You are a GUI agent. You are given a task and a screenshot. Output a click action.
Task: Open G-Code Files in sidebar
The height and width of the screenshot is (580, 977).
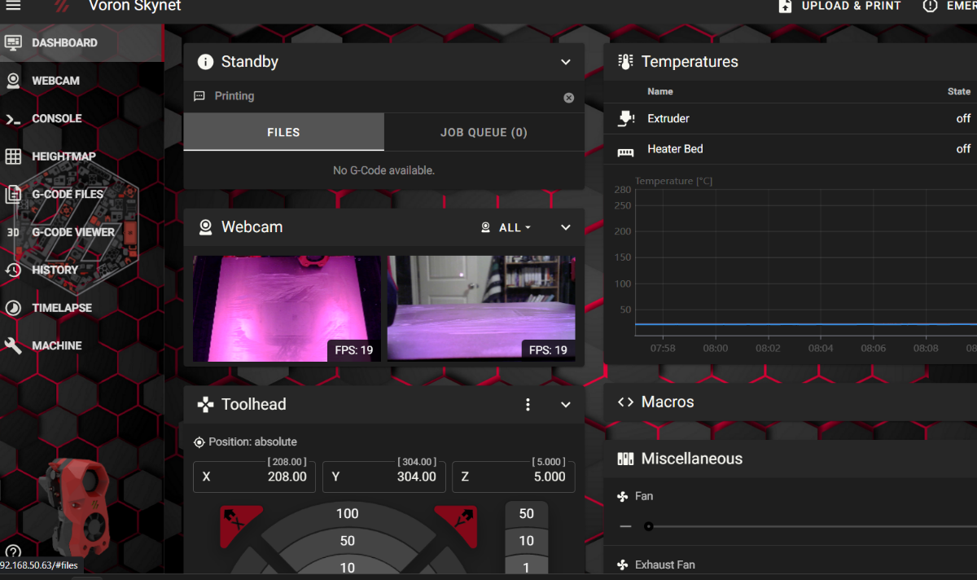[81, 195]
